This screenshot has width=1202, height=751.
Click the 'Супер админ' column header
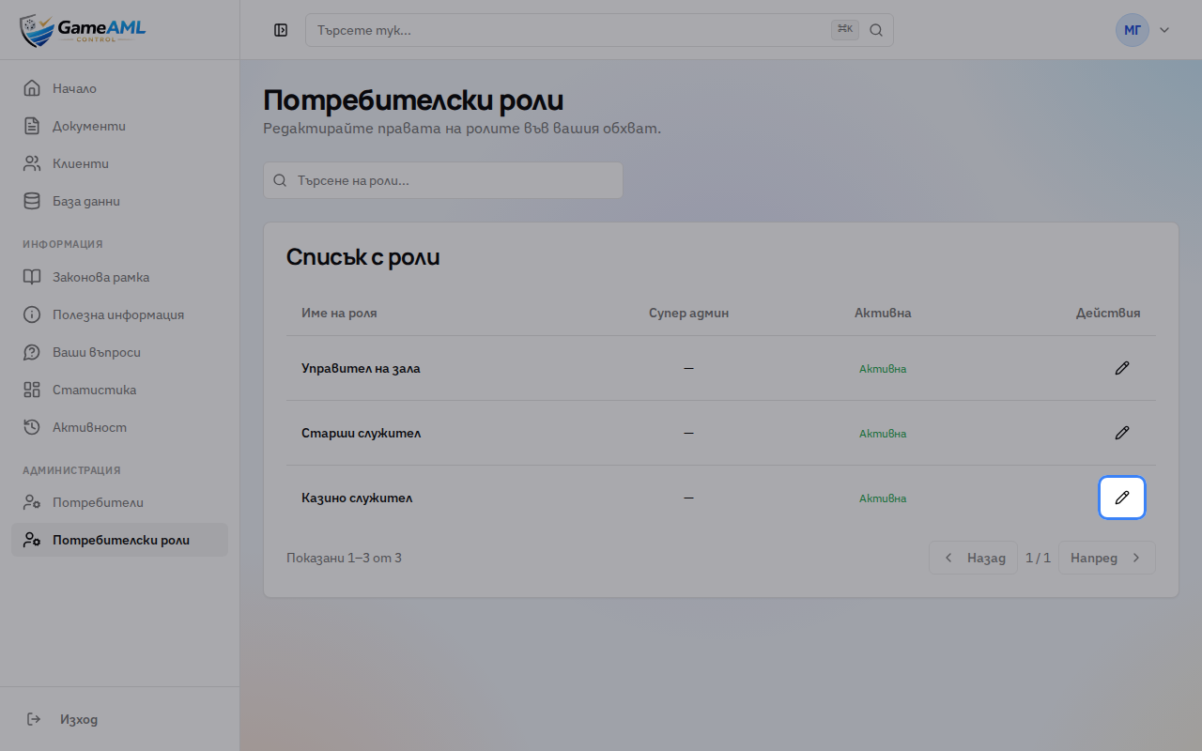688,313
